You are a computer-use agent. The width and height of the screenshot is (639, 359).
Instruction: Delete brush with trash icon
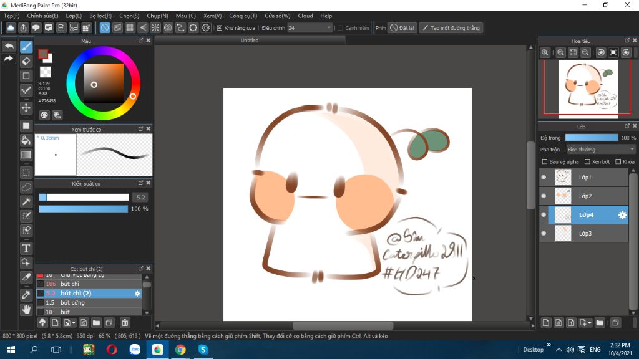click(125, 323)
